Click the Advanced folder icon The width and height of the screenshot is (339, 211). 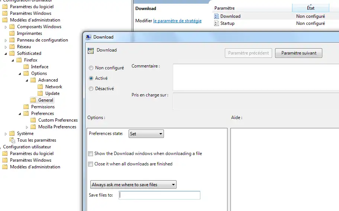click(33, 80)
